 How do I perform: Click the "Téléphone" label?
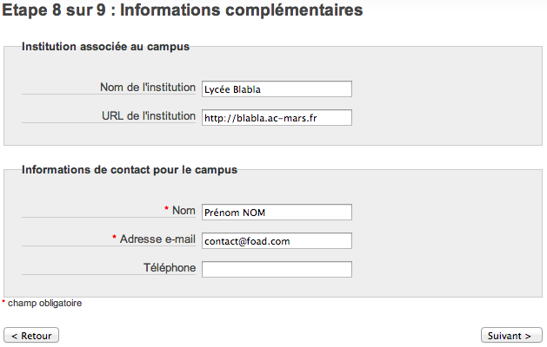(x=170, y=268)
